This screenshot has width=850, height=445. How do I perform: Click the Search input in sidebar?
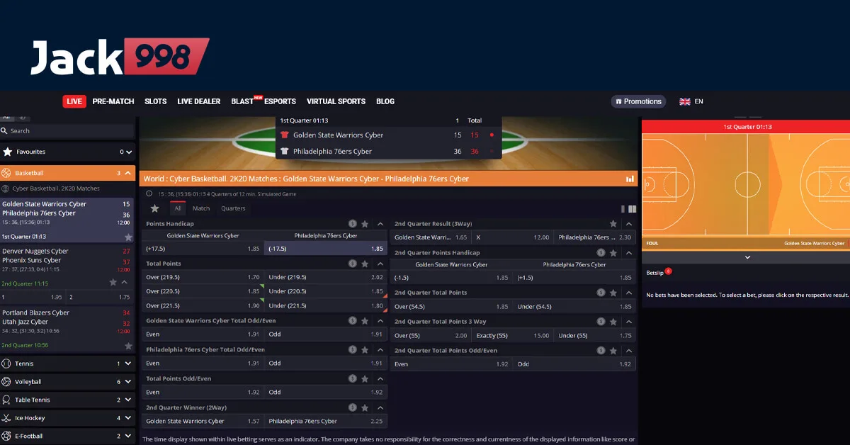(67, 130)
